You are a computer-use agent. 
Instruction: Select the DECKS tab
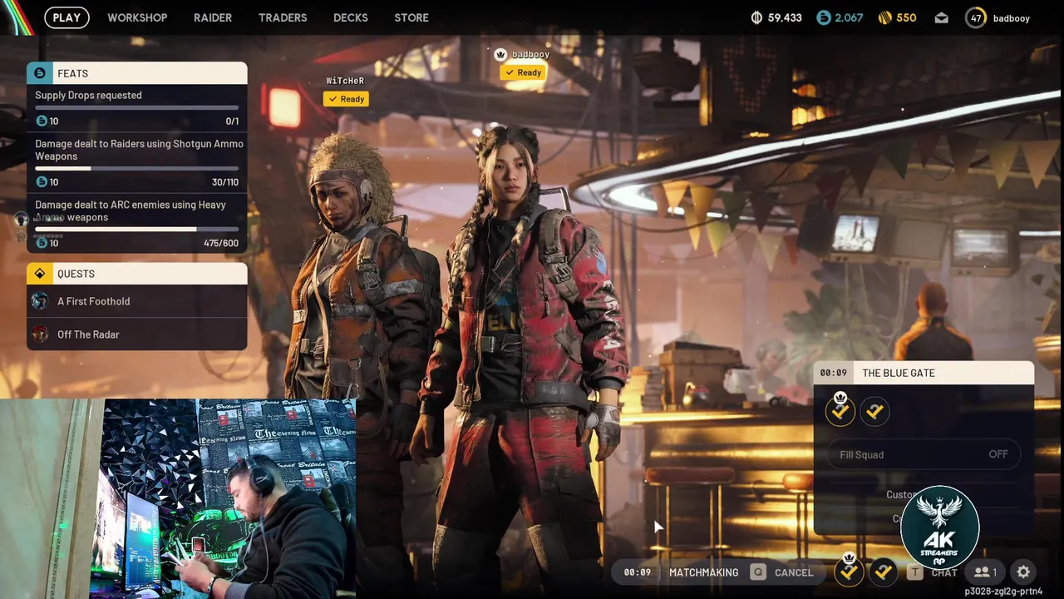(351, 17)
